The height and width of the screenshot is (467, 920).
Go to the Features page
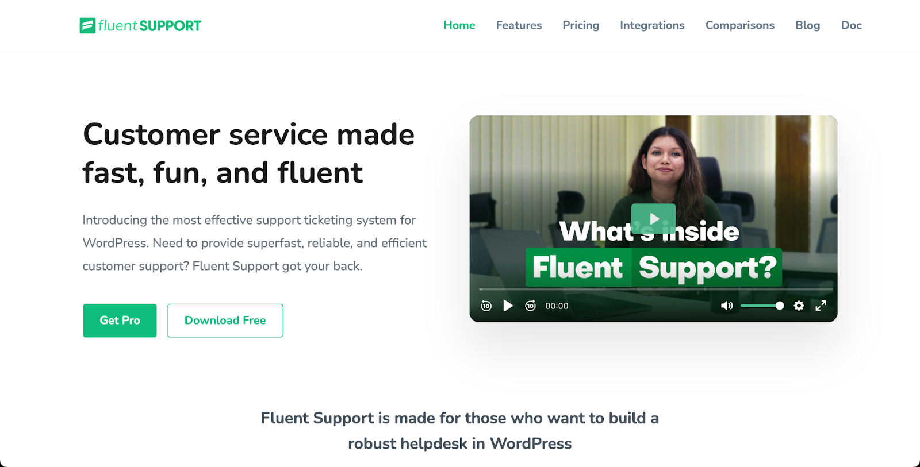519,25
